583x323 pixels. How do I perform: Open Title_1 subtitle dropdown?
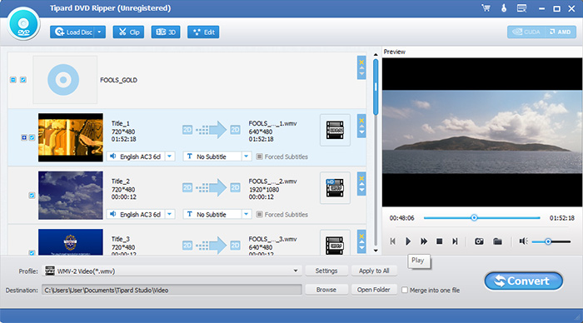pyautogui.click(x=247, y=157)
